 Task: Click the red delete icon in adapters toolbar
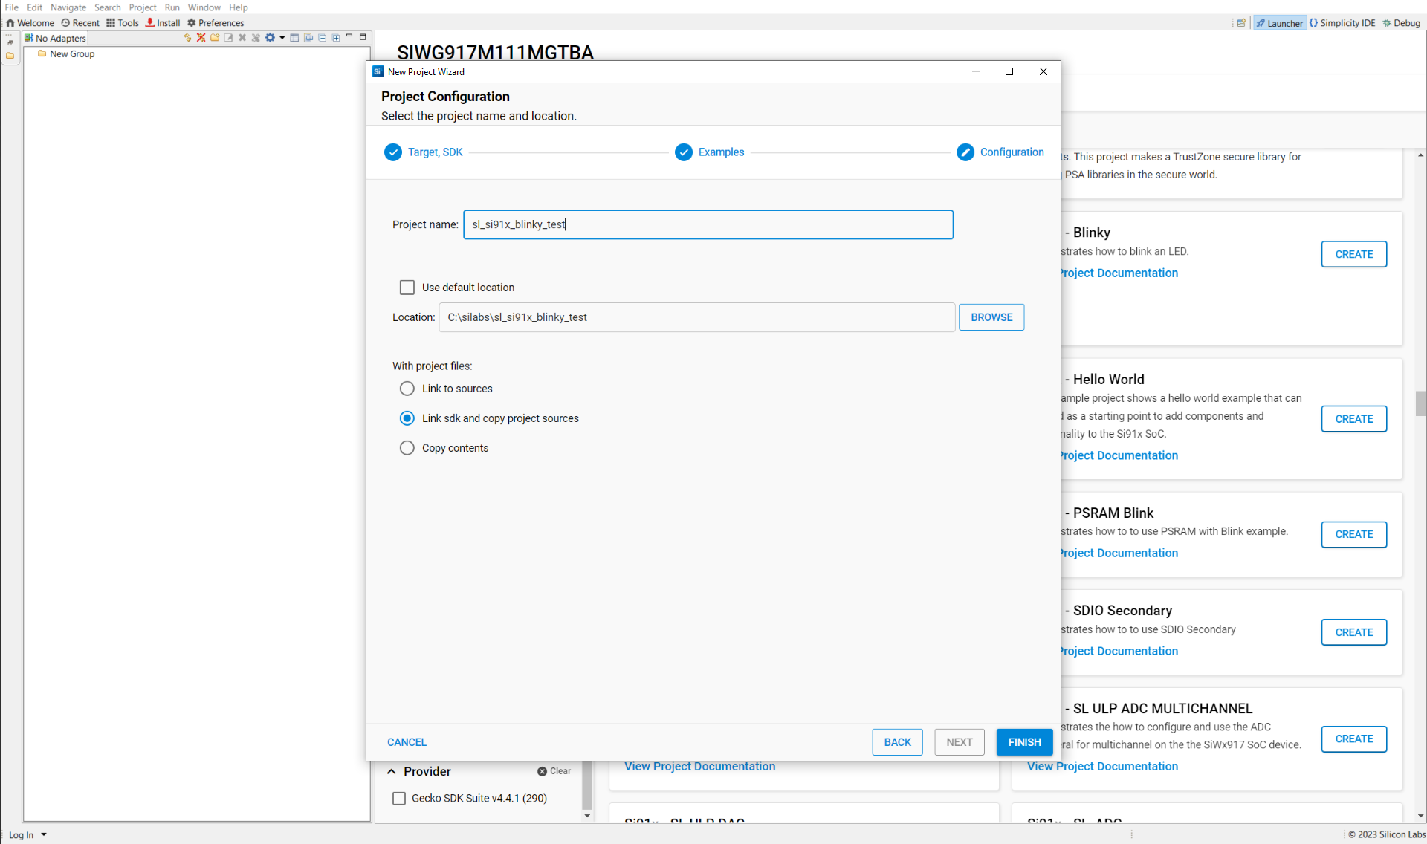click(201, 37)
